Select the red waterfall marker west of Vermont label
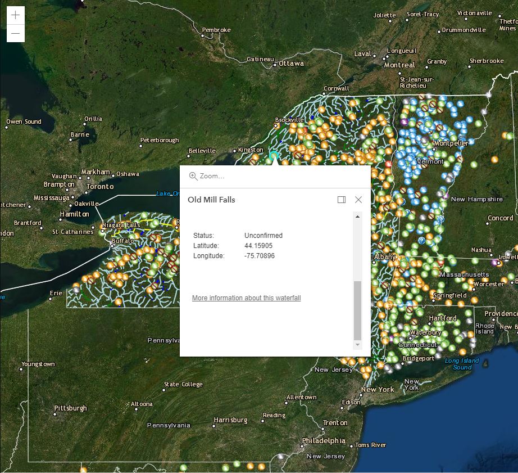Screen dimensions: 518x473 388,164
